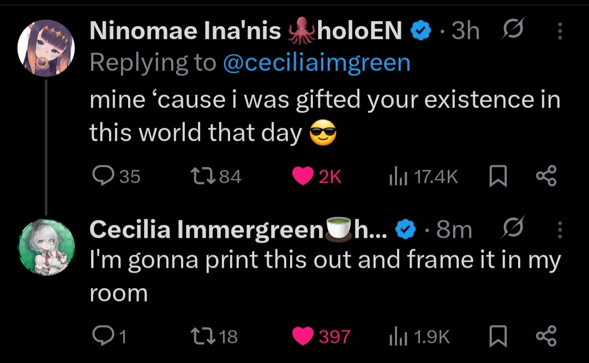The image size is (589, 363).
Task: View Cecilia Immergreen profile avatar
Action: pos(46,247)
